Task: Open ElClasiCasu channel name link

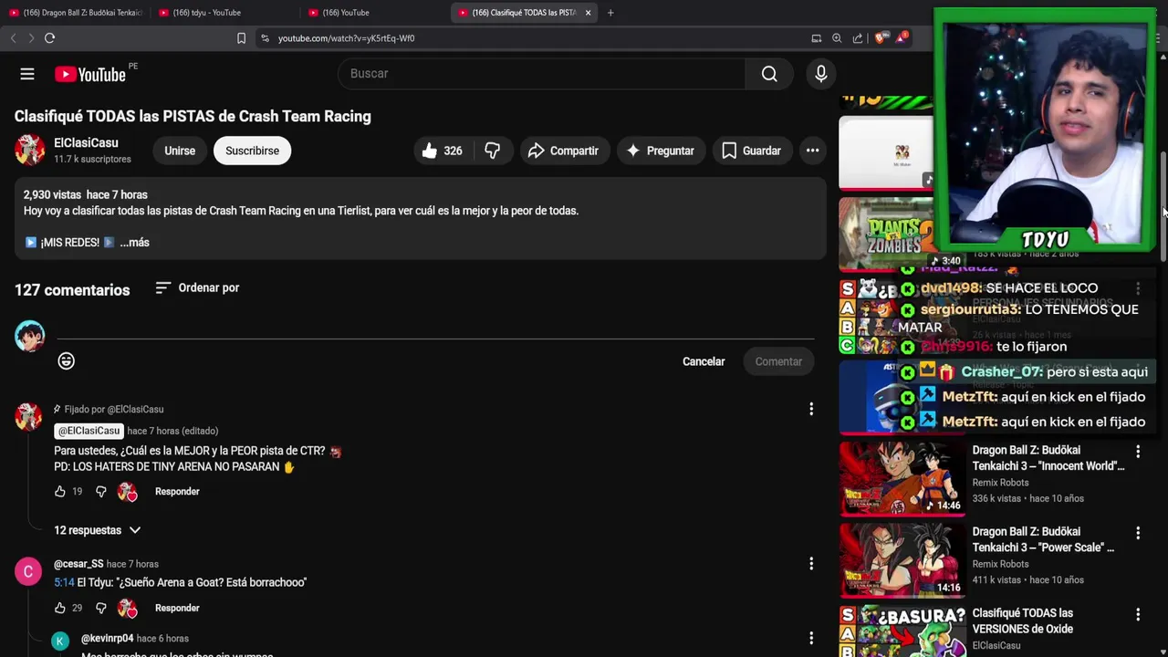Action: coord(86,142)
